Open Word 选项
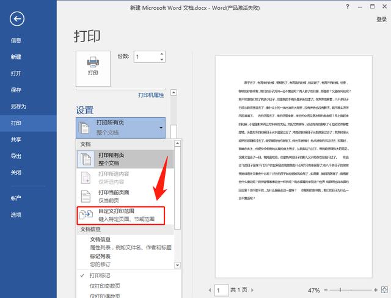The width and height of the screenshot is (391, 298). click(16, 215)
